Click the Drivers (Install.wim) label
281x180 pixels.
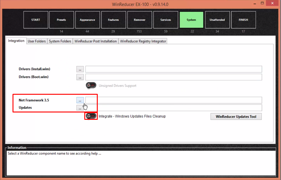tap(35, 69)
